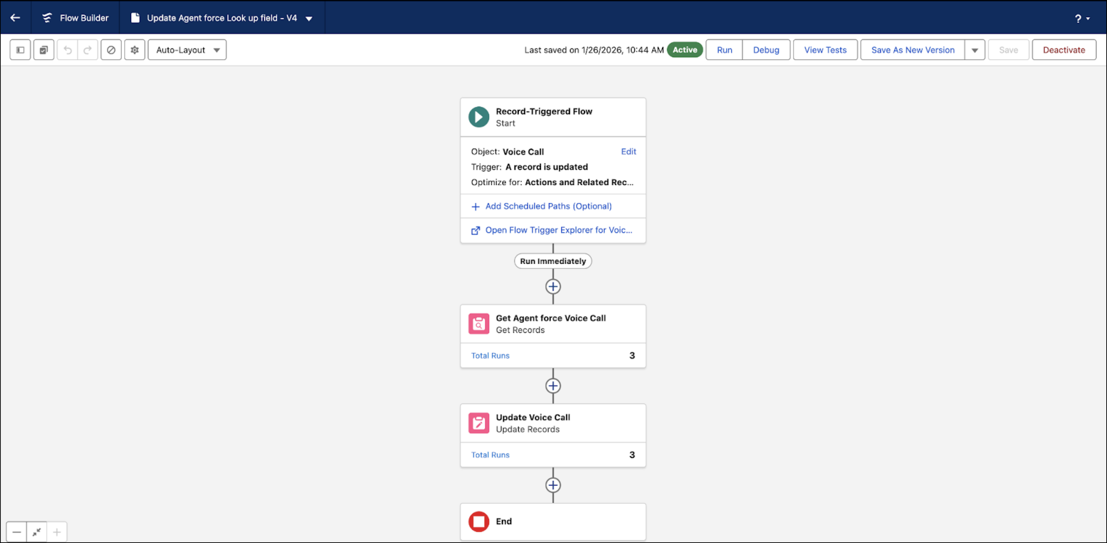The width and height of the screenshot is (1107, 543).
Task: Fit the flow to the canvas view
Action: coord(37,532)
